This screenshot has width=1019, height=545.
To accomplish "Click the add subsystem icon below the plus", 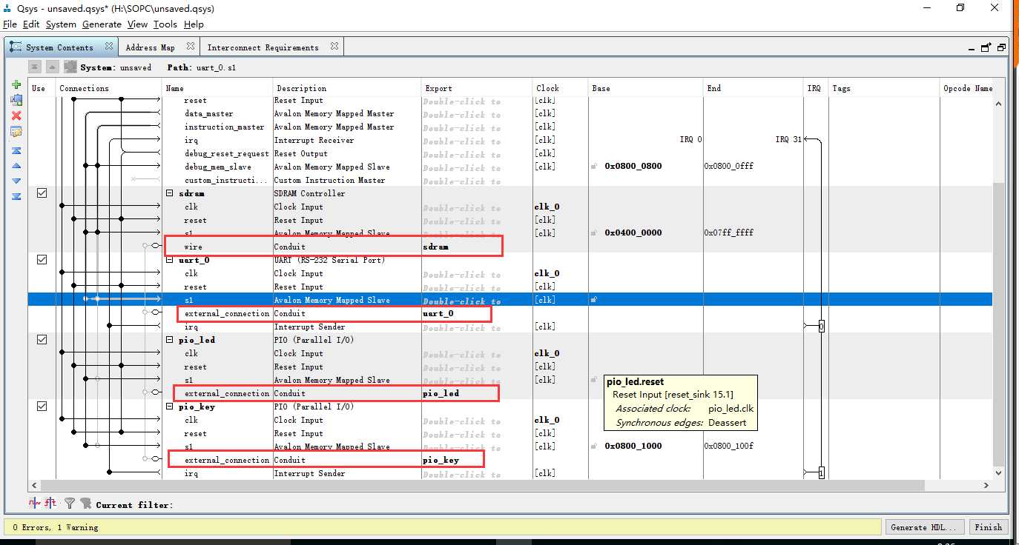I will pos(16,100).
